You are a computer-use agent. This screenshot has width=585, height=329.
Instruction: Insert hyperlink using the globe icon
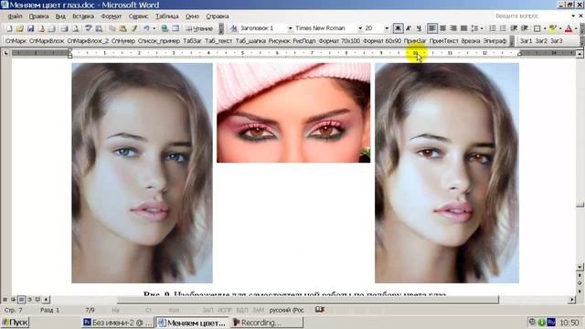click(x=165, y=28)
